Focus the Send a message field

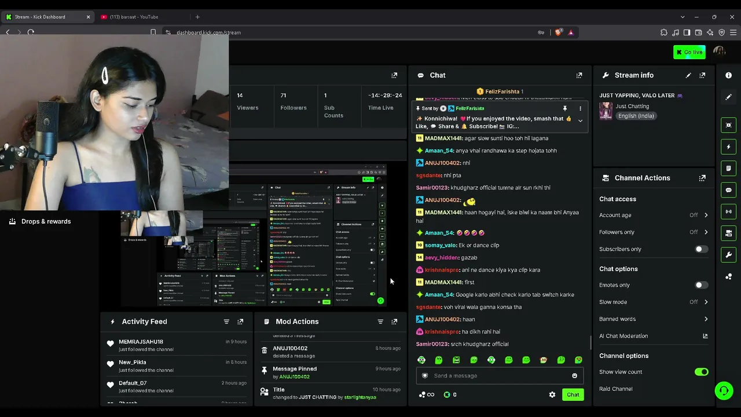500,376
